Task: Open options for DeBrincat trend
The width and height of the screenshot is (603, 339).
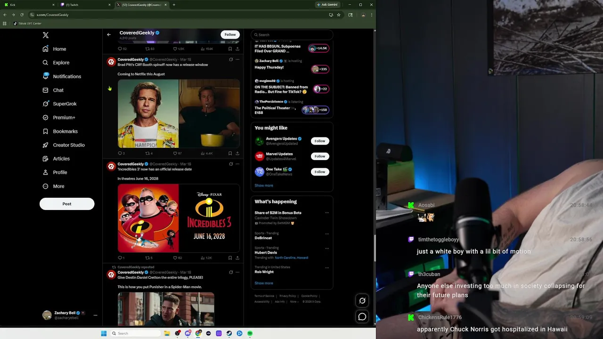Action: (x=327, y=234)
